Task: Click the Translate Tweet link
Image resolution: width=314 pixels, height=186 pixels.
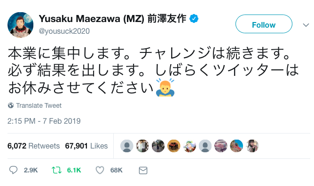Action: tap(39, 105)
